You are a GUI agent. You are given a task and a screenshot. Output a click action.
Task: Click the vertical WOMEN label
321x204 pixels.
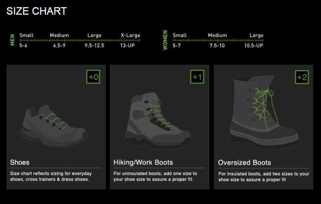point(165,40)
